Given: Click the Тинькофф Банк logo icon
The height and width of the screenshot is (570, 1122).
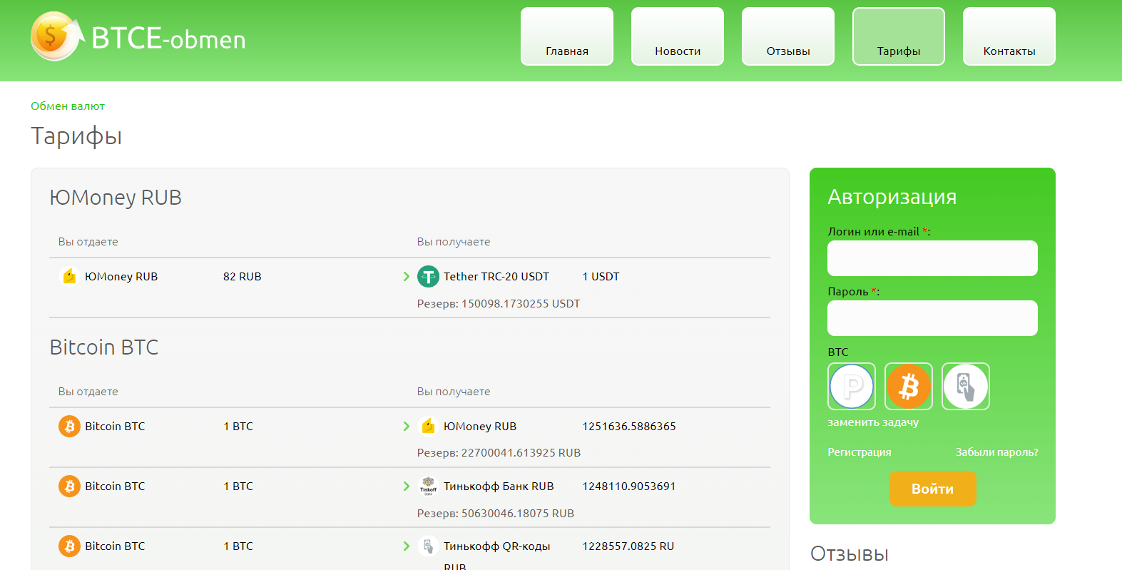Looking at the screenshot, I should click(x=428, y=486).
